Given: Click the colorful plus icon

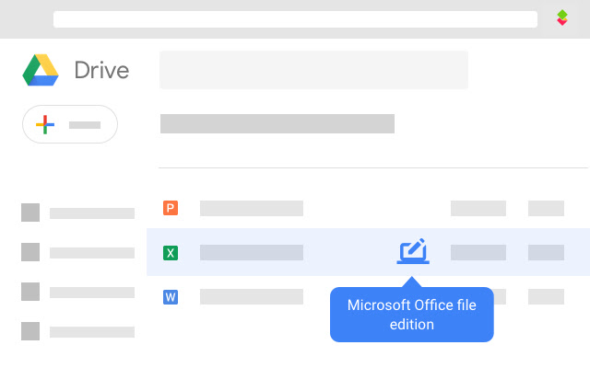Looking at the screenshot, I should 45,124.
